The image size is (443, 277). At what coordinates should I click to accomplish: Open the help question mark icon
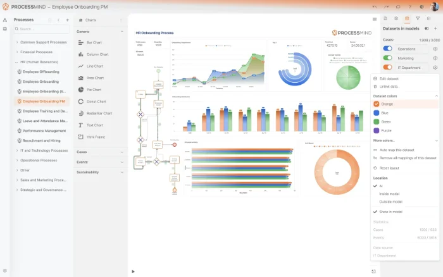tap(411, 6)
